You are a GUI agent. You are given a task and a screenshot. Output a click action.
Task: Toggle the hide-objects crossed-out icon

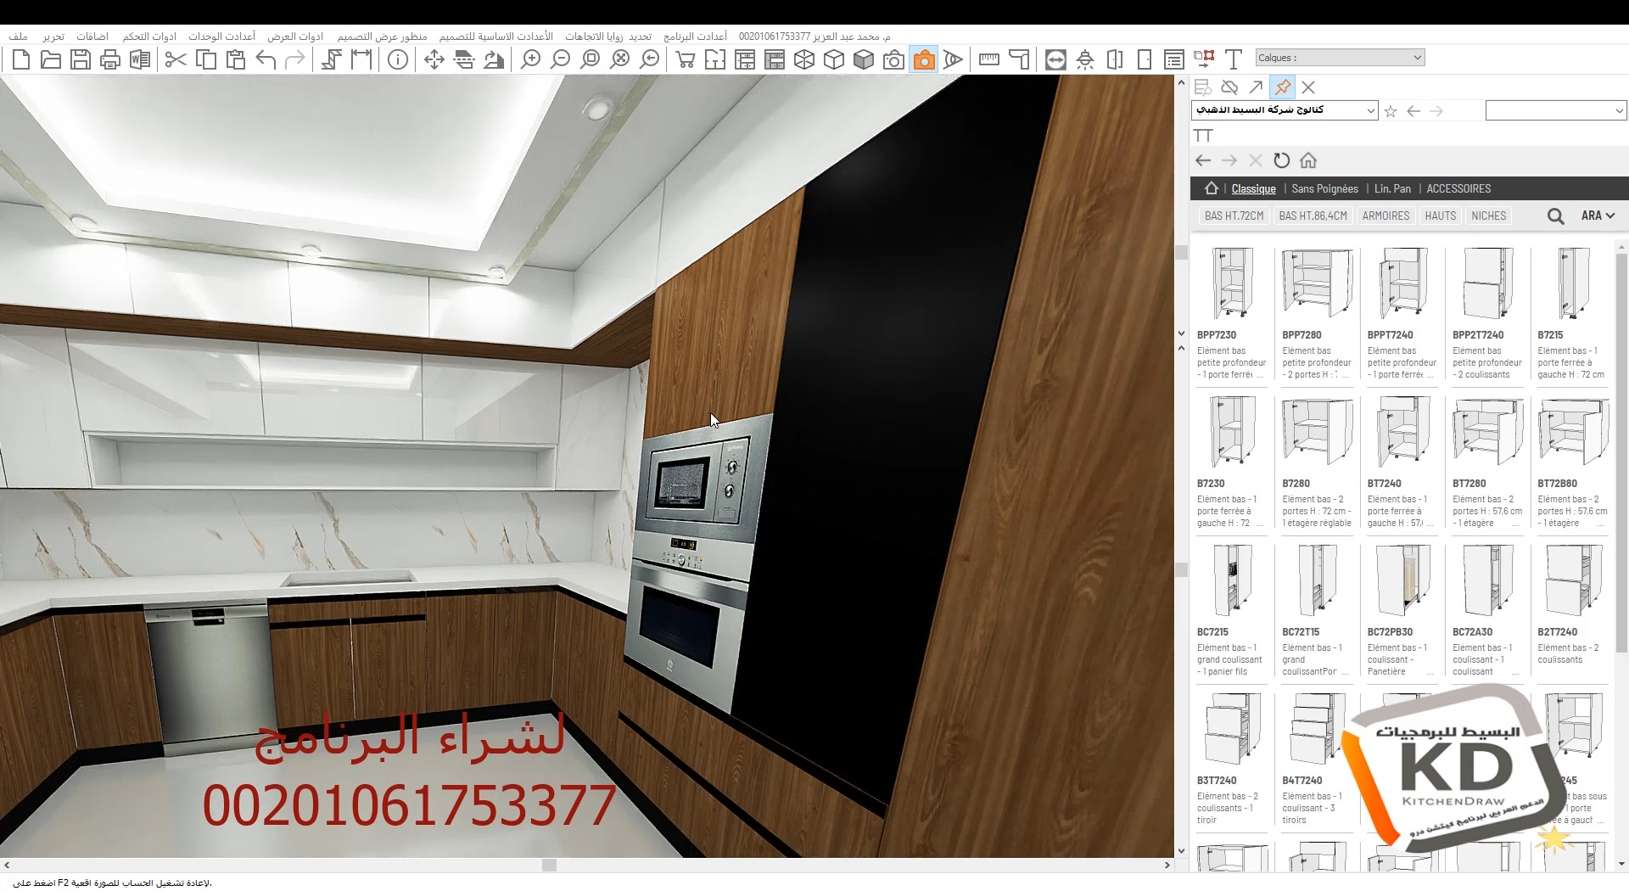click(1228, 87)
